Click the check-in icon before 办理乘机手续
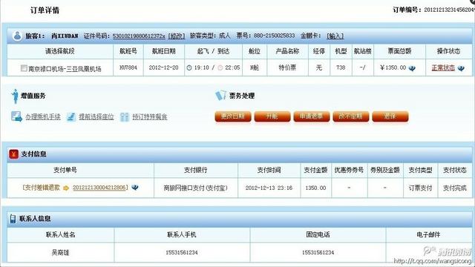475x267 pixels. 16,116
